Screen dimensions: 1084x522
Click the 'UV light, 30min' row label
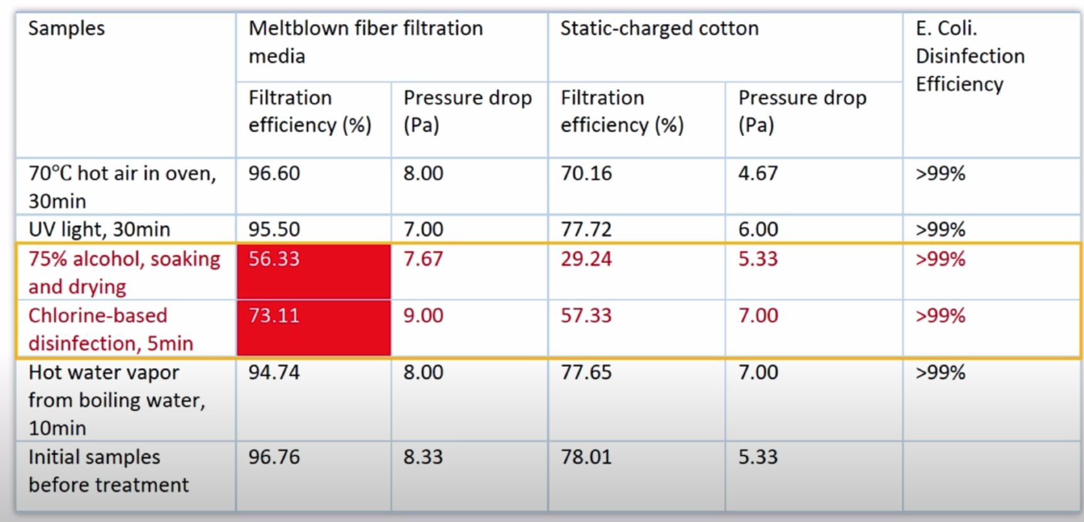pyautogui.click(x=99, y=229)
